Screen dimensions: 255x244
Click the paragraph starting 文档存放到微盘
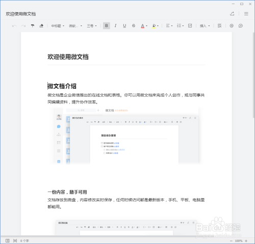[126, 203]
